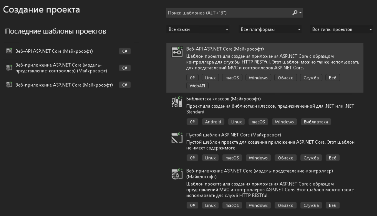Viewport: 377px width, 216px height.
Task: Click the Библиотека классов template icon
Action: coord(177,102)
